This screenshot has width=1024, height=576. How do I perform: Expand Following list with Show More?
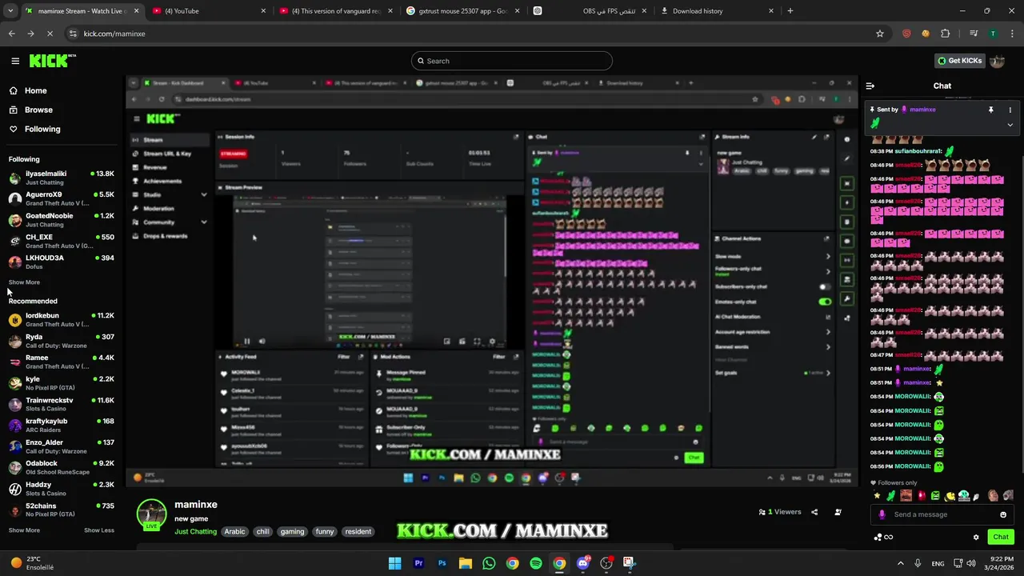click(24, 282)
